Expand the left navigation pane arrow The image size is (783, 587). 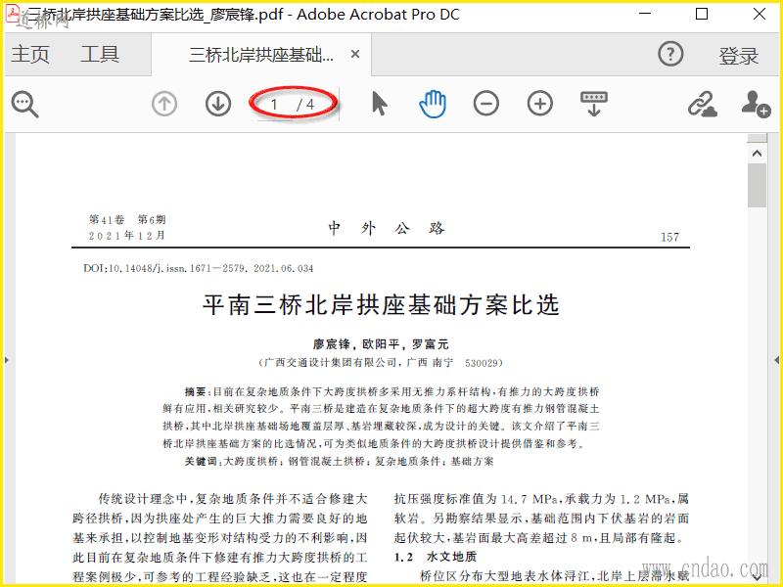(x=7, y=360)
